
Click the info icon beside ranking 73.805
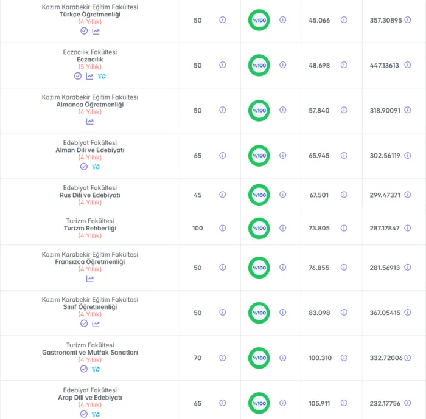pyautogui.click(x=344, y=228)
